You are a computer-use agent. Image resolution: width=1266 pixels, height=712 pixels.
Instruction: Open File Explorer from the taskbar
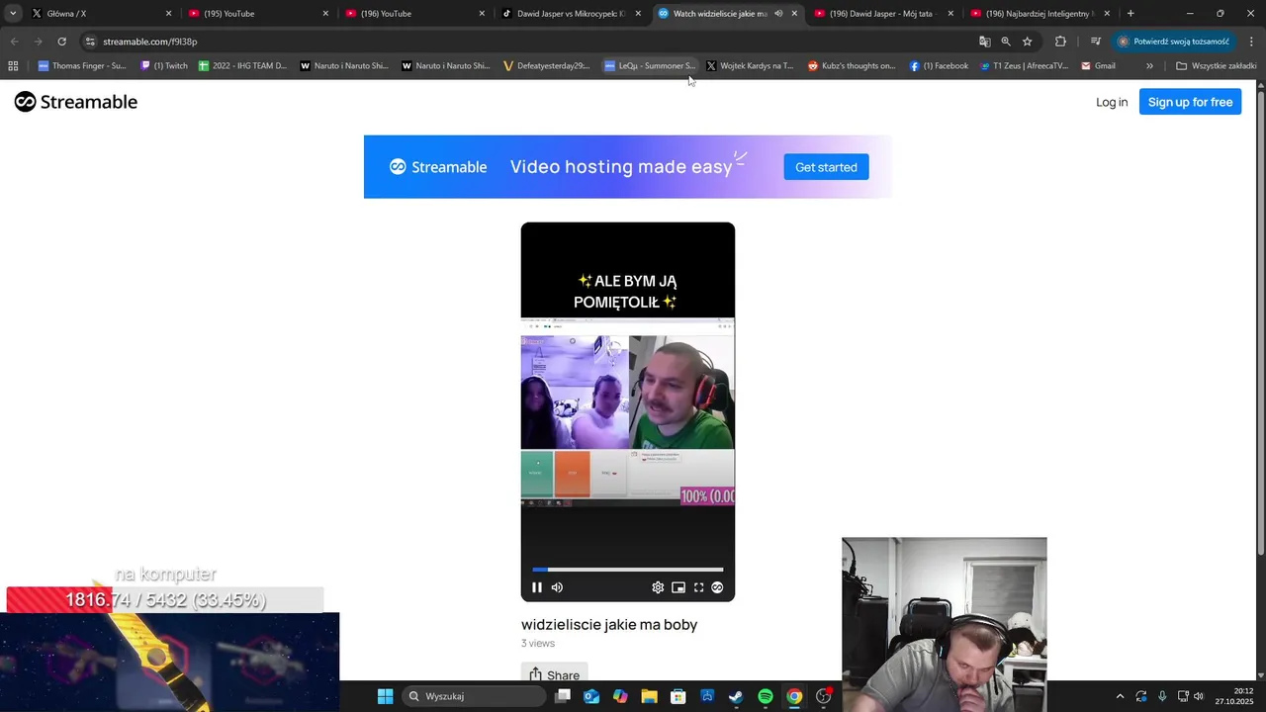pyautogui.click(x=649, y=696)
